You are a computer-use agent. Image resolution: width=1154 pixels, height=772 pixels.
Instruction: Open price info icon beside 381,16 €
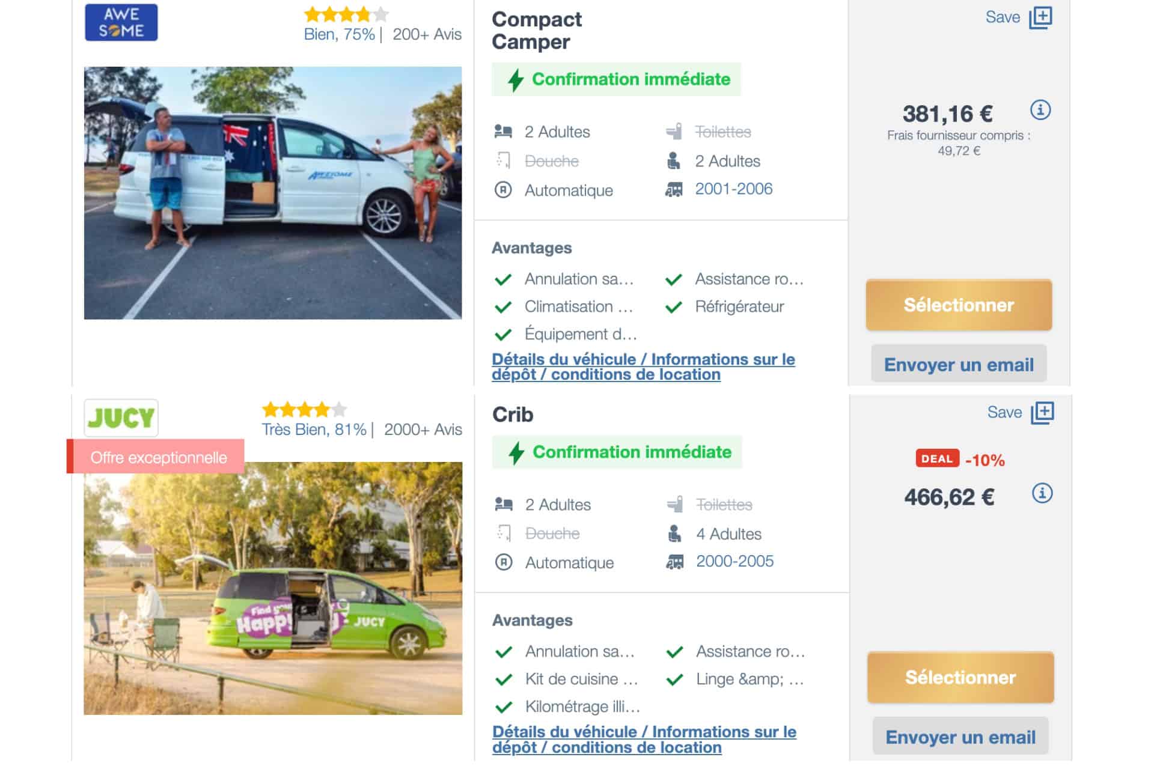[1040, 110]
